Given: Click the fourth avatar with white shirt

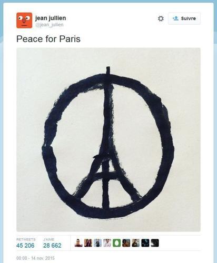Looking at the screenshot, I should (x=107, y=243).
